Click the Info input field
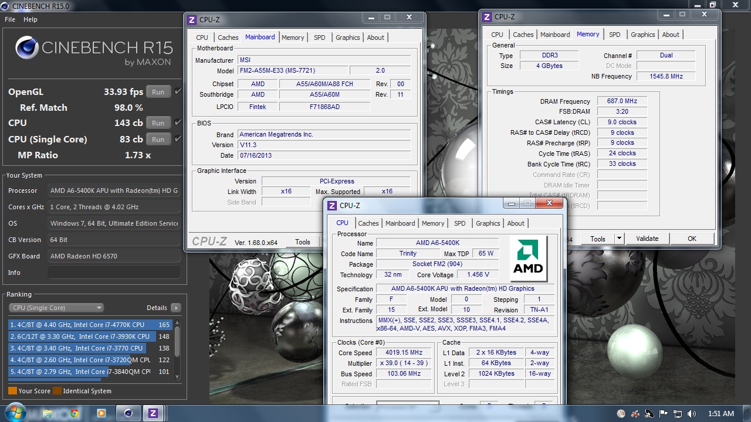Viewport: 751px width, 422px height. pyautogui.click(x=114, y=273)
